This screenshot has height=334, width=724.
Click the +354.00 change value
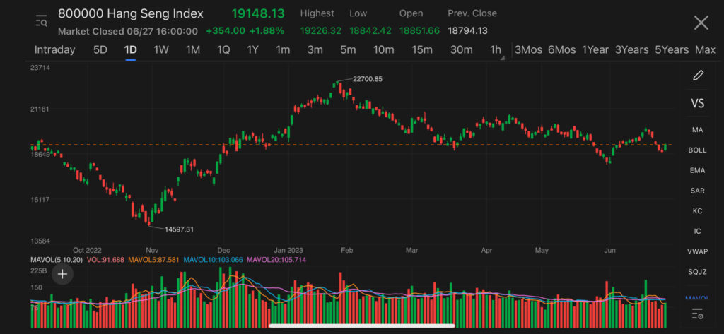tap(226, 31)
